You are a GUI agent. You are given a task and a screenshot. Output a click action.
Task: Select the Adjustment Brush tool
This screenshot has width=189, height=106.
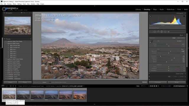[177, 32]
